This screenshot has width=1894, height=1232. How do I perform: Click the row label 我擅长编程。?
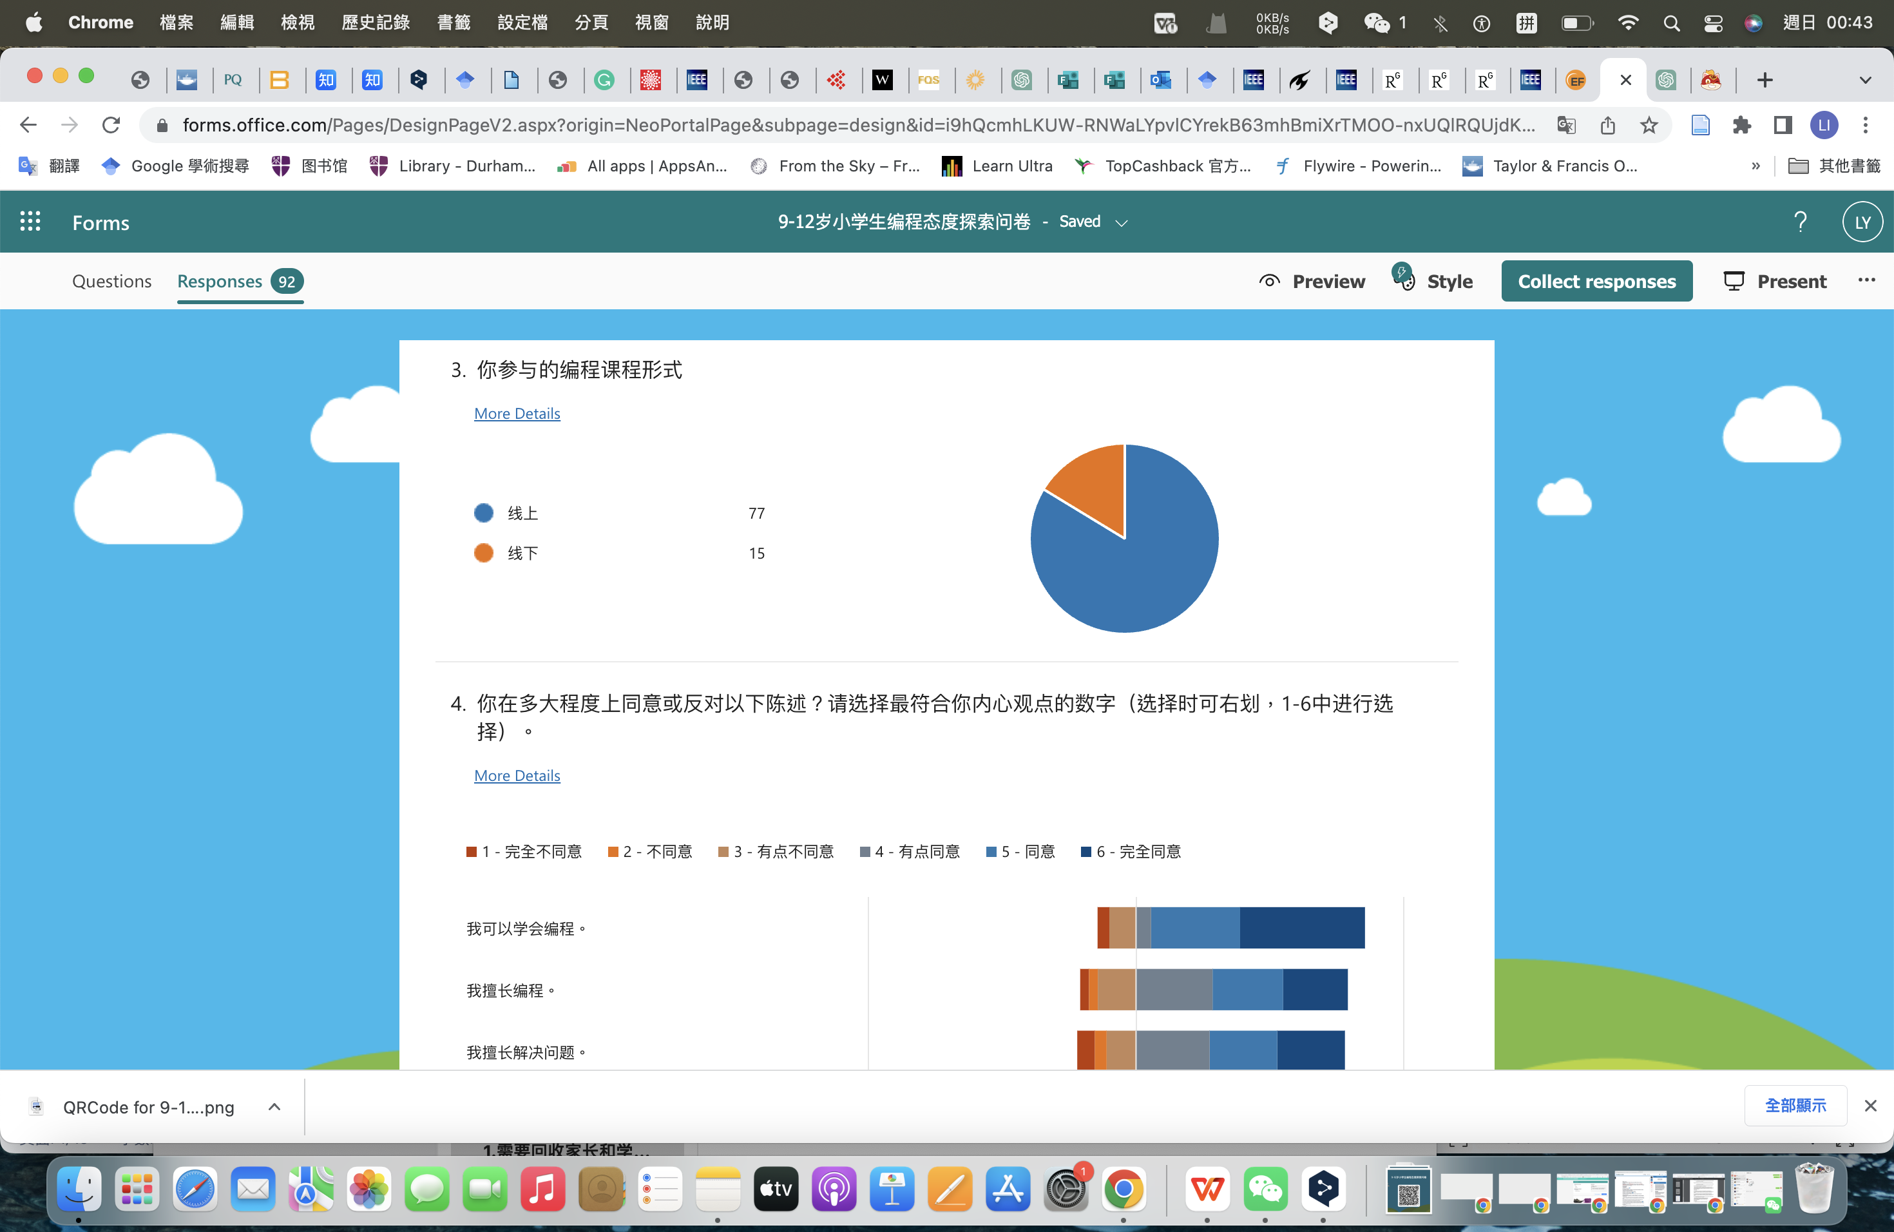pyautogui.click(x=511, y=991)
